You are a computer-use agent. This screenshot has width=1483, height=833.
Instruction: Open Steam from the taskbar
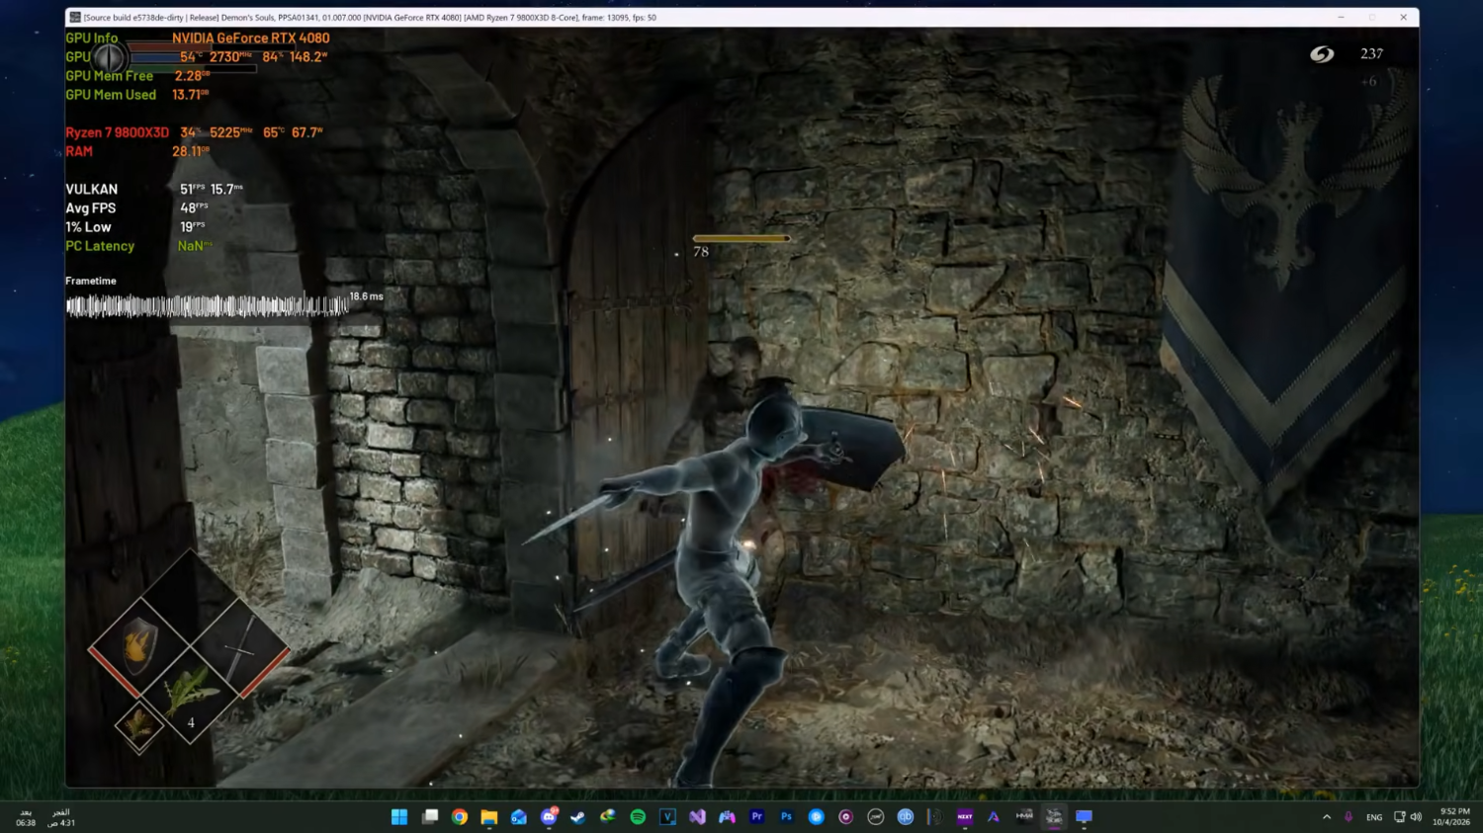[x=578, y=816]
